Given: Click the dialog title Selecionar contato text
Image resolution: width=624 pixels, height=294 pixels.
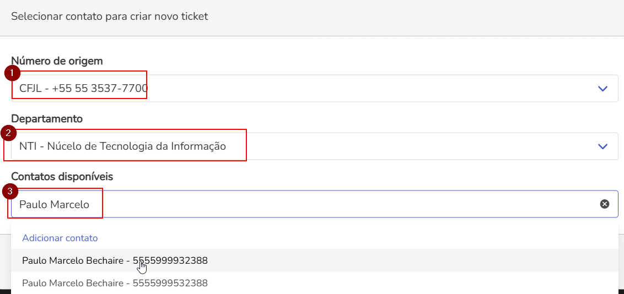Looking at the screenshot, I should pos(109,17).
